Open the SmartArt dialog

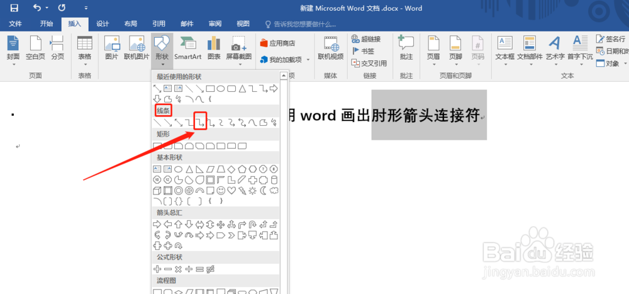(x=187, y=48)
